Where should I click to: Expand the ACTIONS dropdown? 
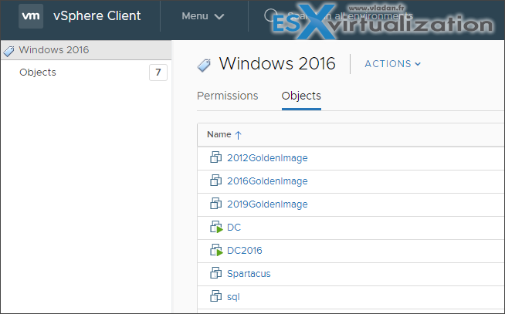point(392,64)
